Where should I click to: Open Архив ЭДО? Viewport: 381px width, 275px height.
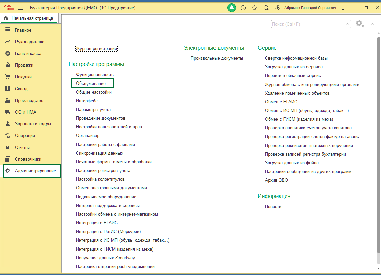(x=276, y=180)
